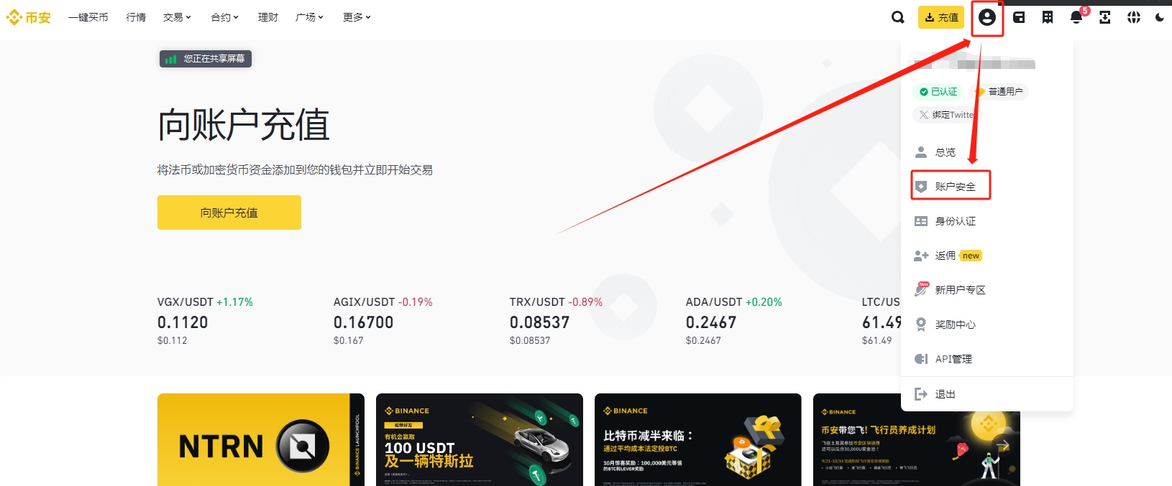Click the yellow 向账户充值 button
This screenshot has width=1172, height=486.
point(229,212)
